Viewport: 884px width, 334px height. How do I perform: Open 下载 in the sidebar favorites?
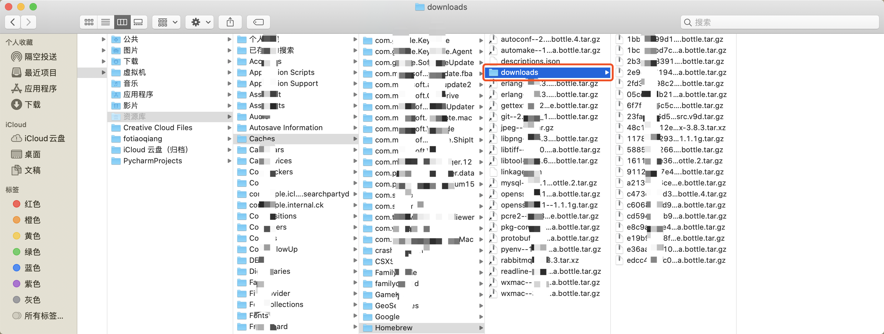click(26, 105)
